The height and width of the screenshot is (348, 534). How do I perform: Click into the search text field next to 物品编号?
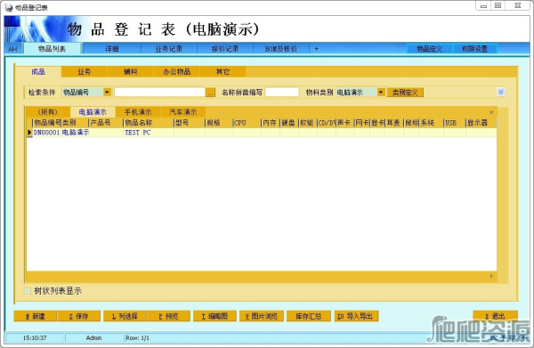click(x=159, y=93)
